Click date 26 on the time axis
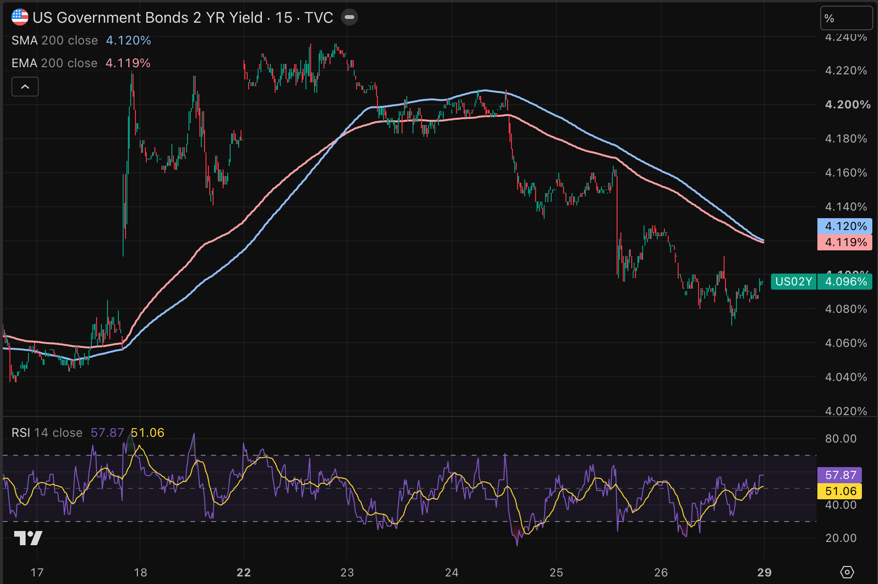 coord(661,573)
